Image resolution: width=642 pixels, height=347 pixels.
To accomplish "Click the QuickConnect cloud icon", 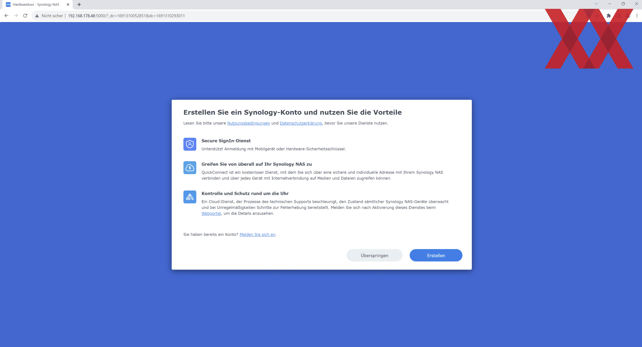I will (x=190, y=168).
